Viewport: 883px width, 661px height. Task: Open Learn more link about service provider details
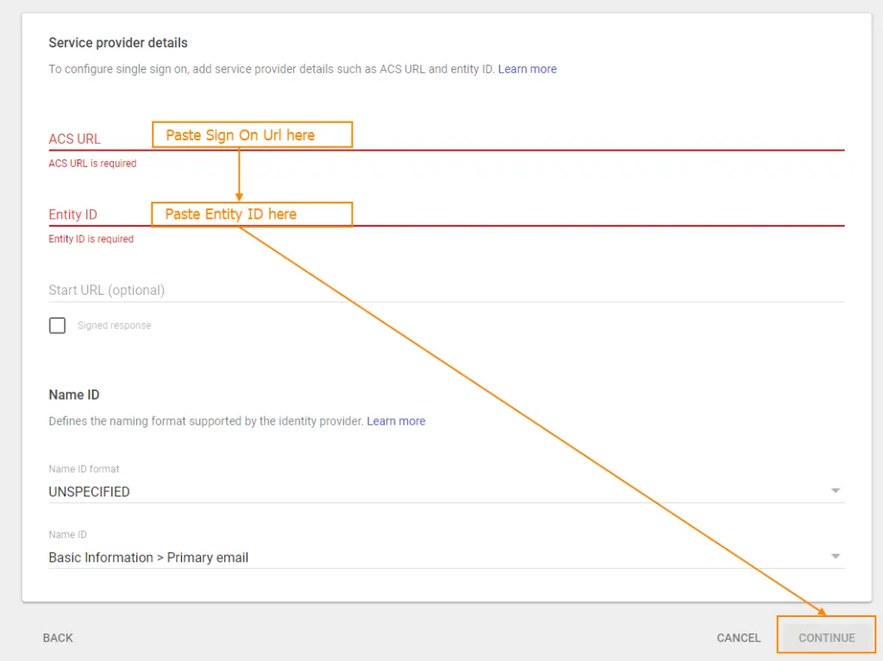pyautogui.click(x=527, y=69)
